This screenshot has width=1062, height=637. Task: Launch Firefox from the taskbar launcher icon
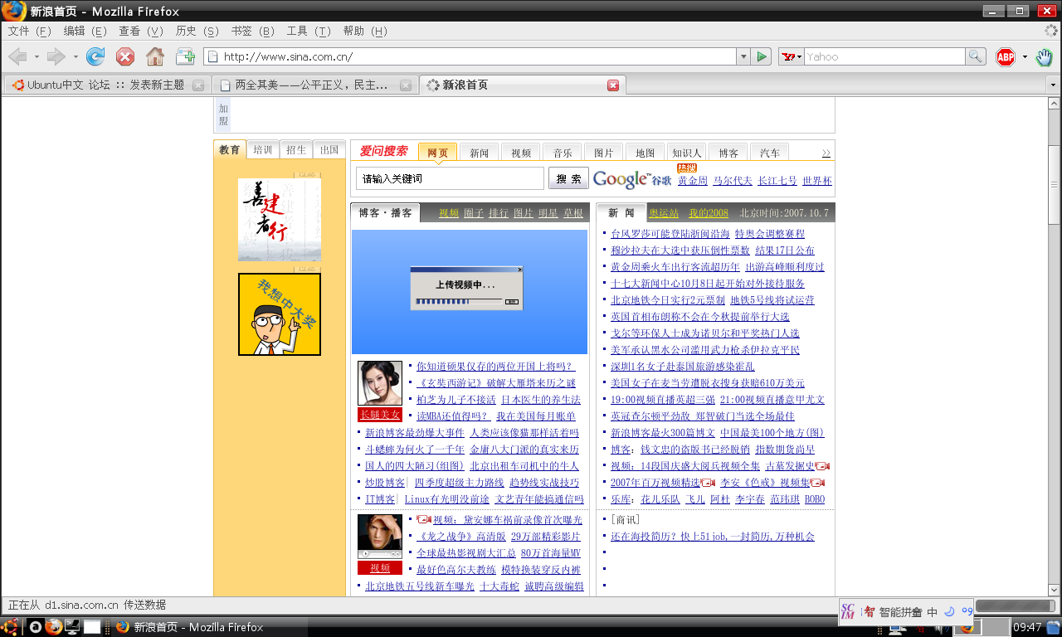pos(54,627)
